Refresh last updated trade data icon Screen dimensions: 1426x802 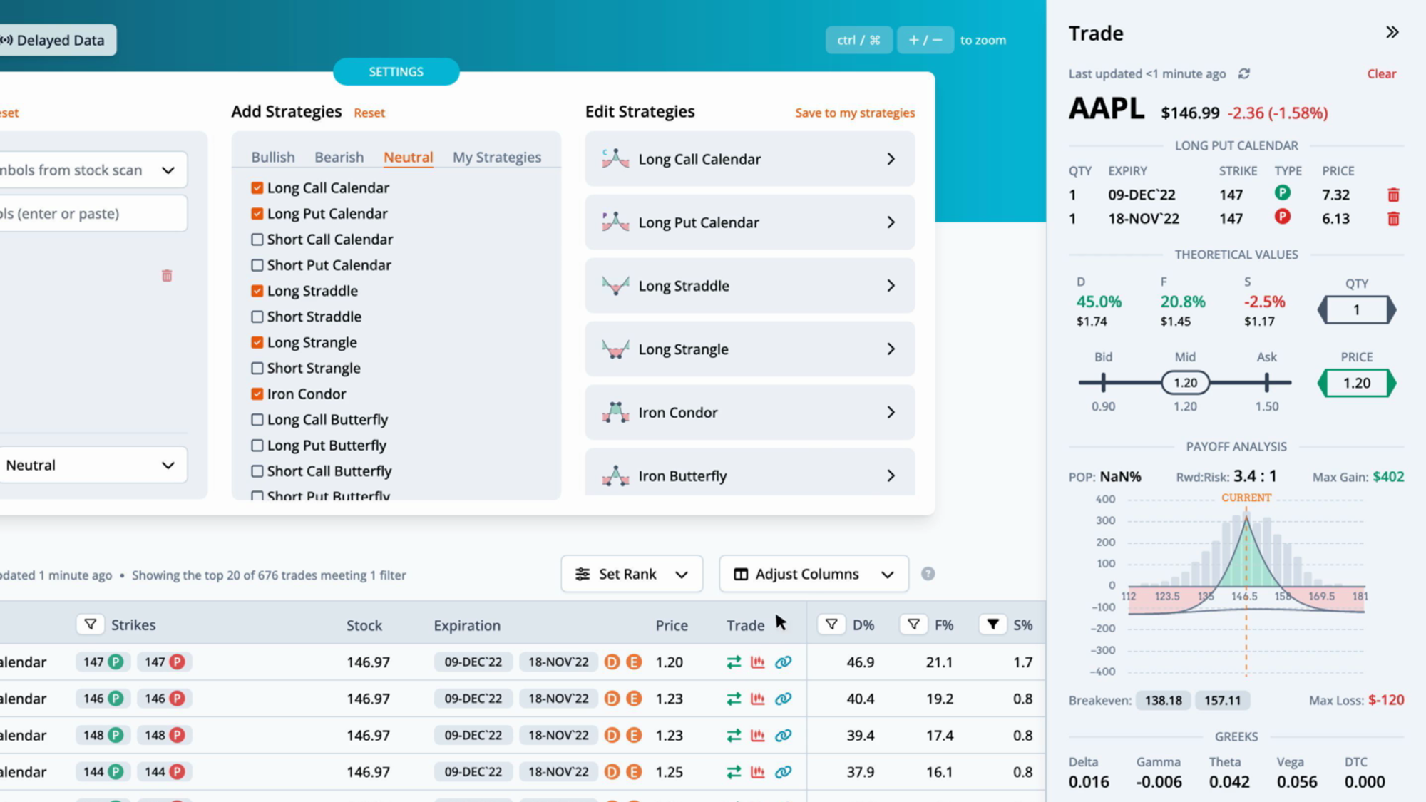(x=1244, y=73)
